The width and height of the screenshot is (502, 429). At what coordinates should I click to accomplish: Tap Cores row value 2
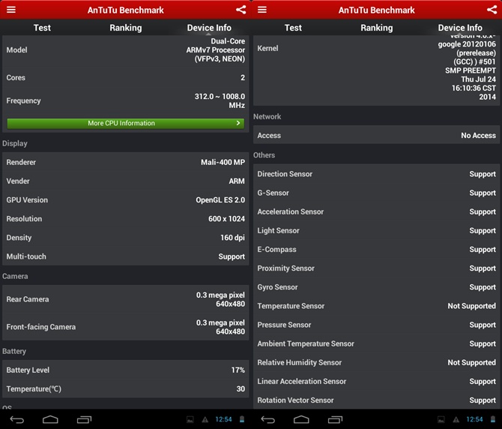click(126, 77)
